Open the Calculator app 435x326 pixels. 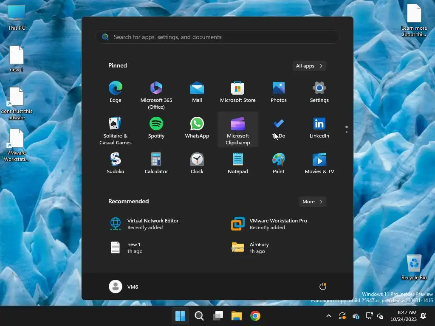pyautogui.click(x=156, y=163)
